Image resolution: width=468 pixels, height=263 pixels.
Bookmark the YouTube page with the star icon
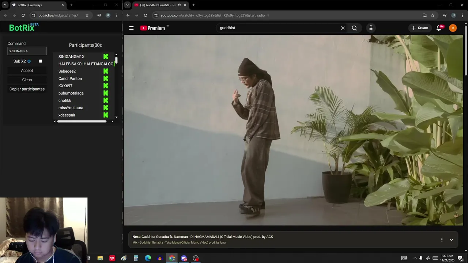tap(433, 15)
